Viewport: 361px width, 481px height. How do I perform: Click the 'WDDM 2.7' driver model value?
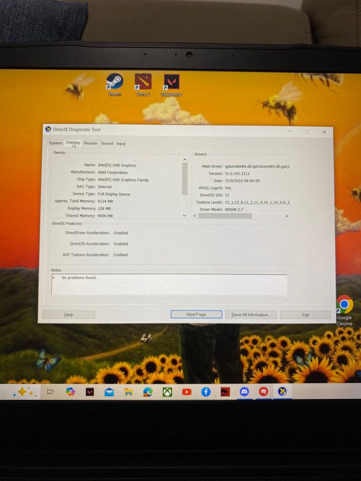point(234,209)
